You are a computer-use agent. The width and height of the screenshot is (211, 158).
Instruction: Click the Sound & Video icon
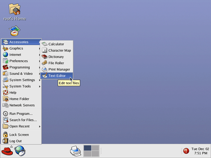(6, 74)
